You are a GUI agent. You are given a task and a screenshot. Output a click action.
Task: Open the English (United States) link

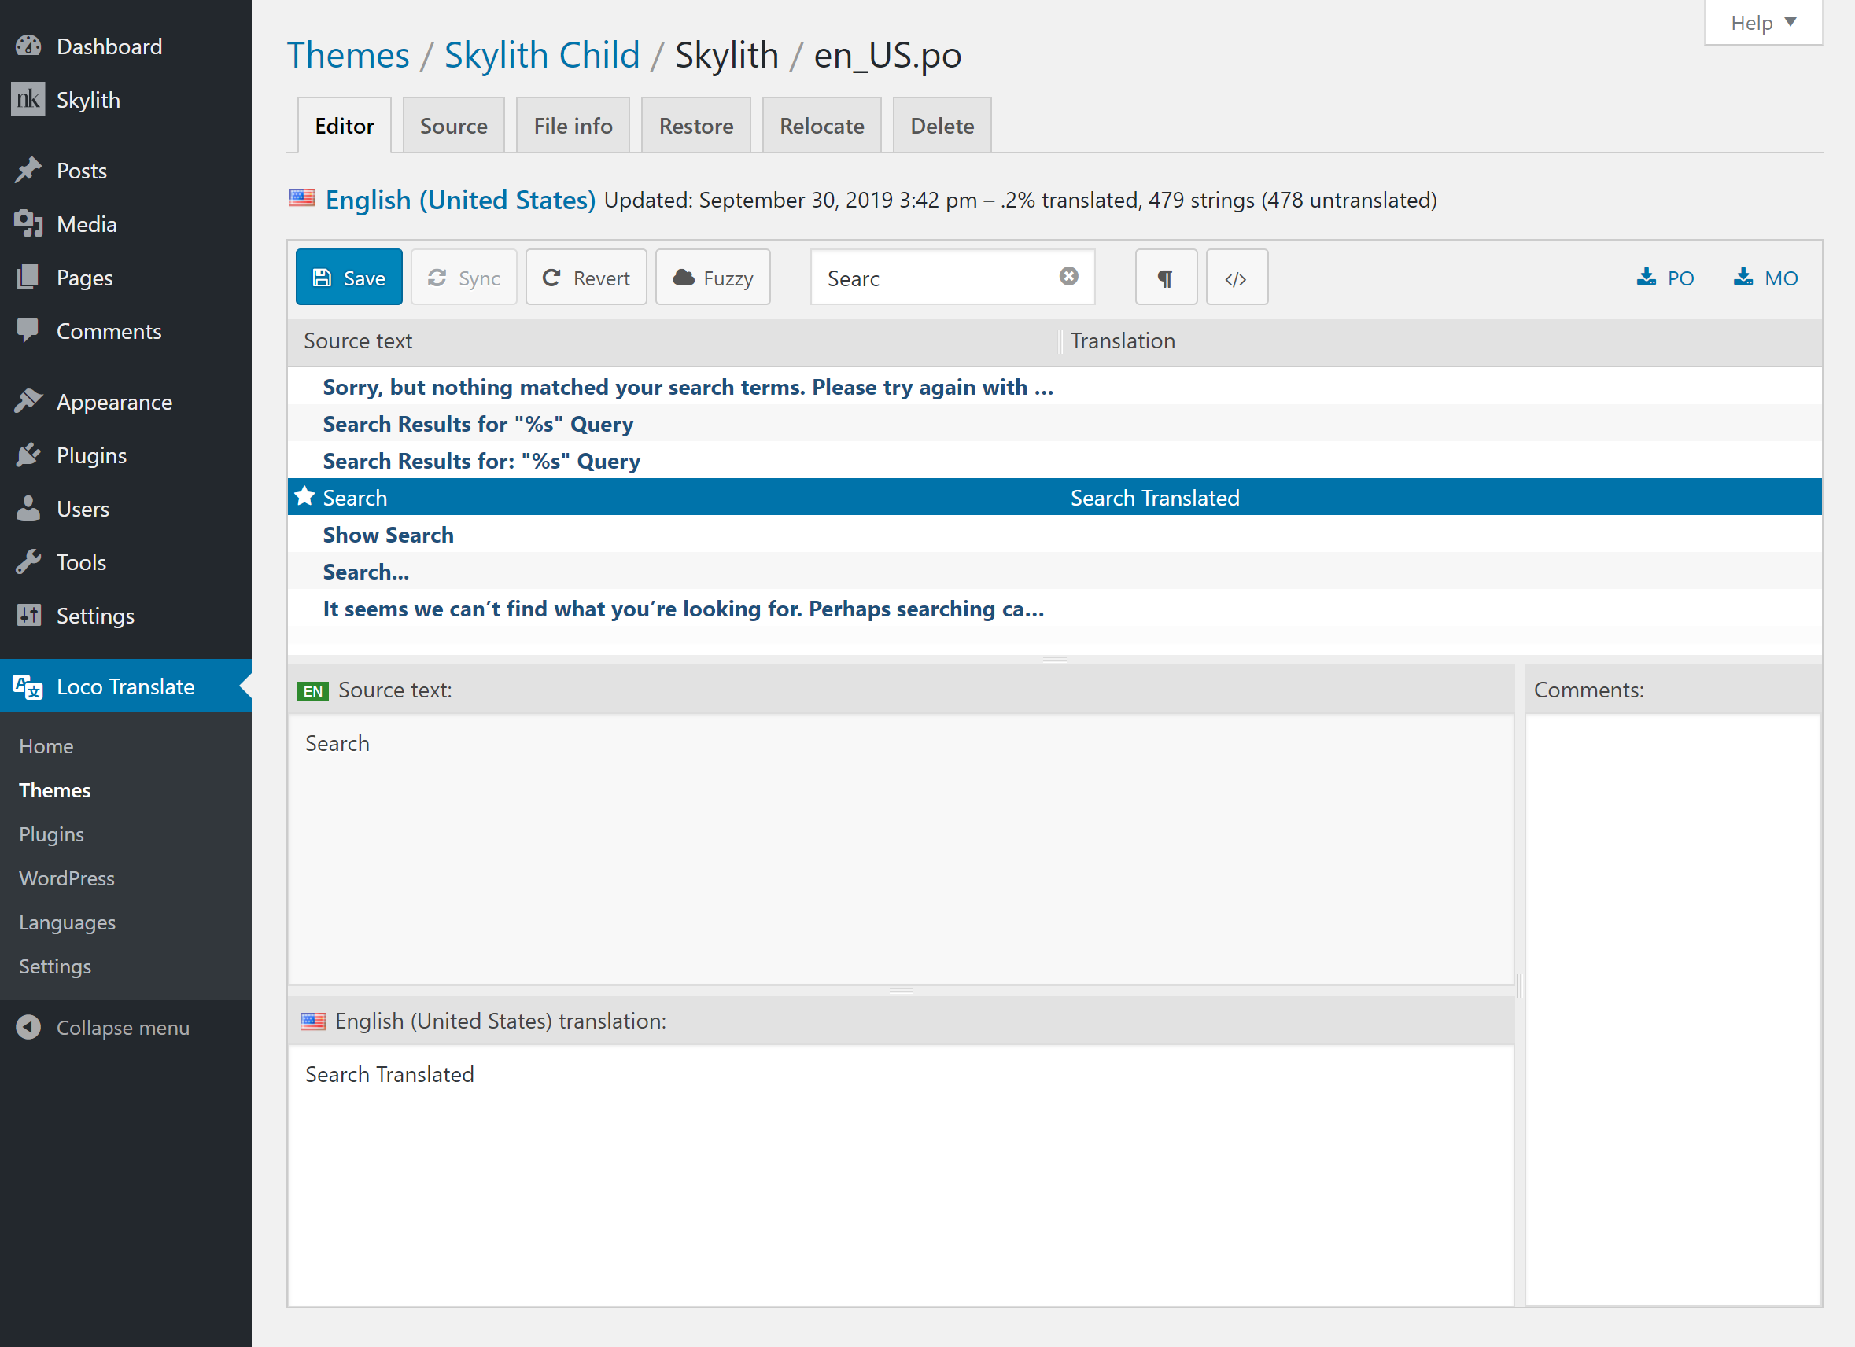460,200
